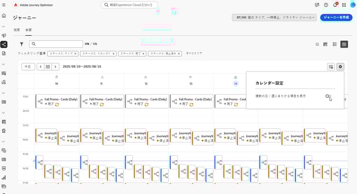Collapse sidebar section chevron below document icon
357x194 pixels.
(3, 64)
